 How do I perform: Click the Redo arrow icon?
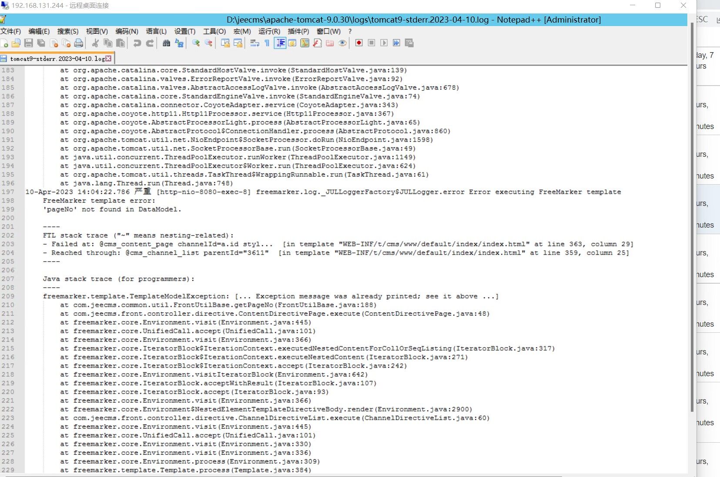tap(150, 43)
